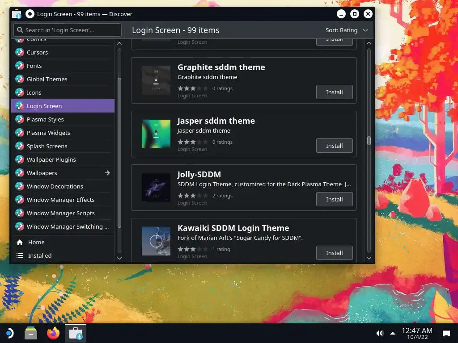The height and width of the screenshot is (343, 458).
Task: Open the Sort: Rating dropdown
Action: [347, 30]
